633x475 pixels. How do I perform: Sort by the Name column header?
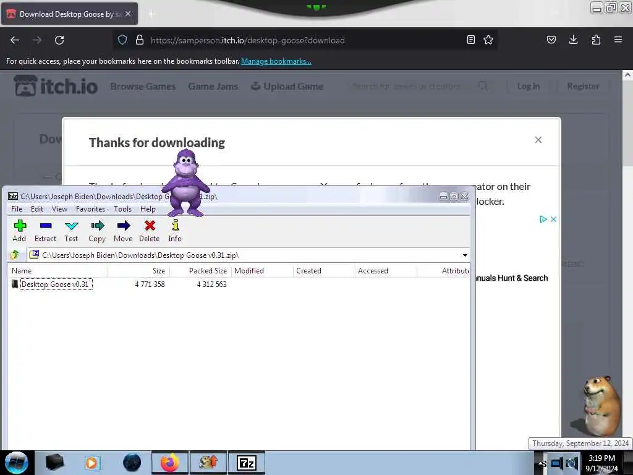(58, 271)
